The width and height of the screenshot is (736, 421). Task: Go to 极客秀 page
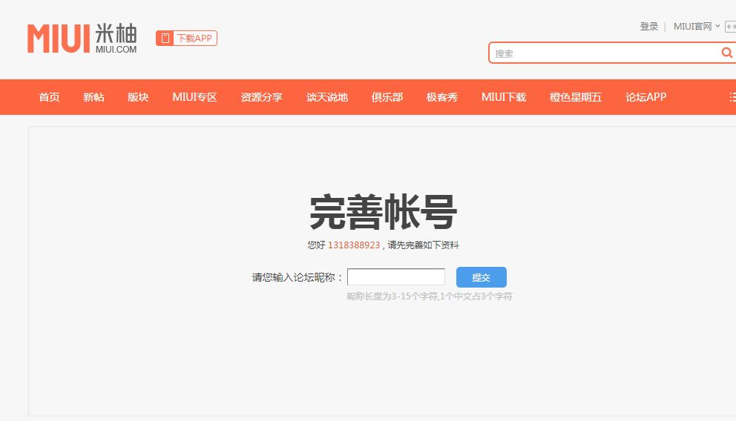(x=441, y=97)
